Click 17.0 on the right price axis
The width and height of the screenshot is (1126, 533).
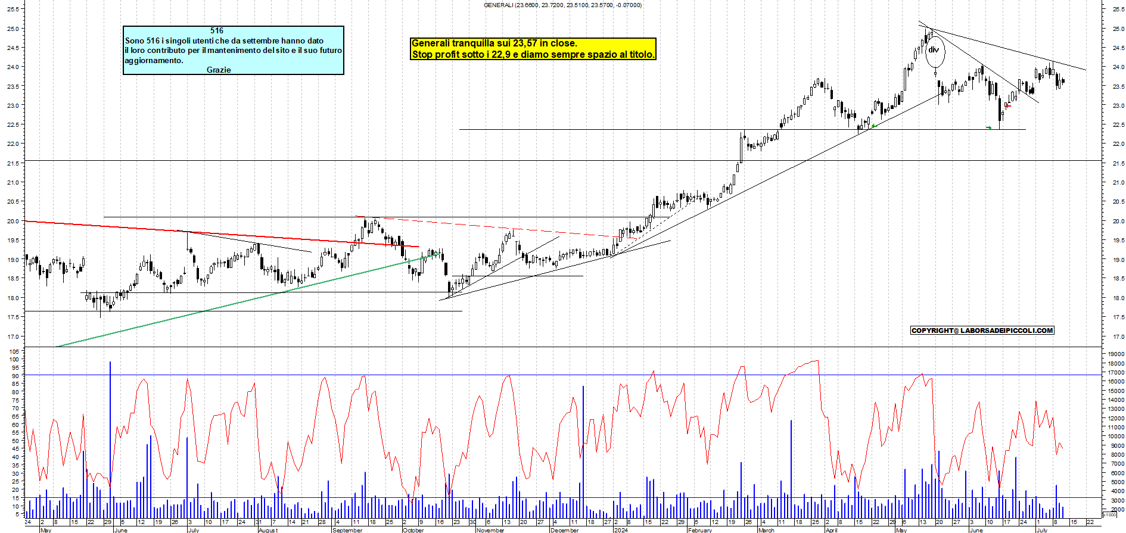pyautogui.click(x=1118, y=336)
